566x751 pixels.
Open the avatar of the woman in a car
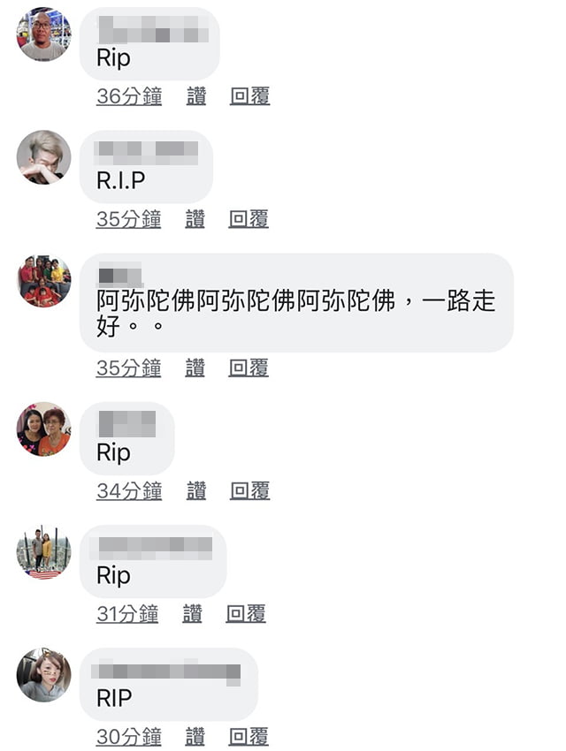pyautogui.click(x=43, y=675)
